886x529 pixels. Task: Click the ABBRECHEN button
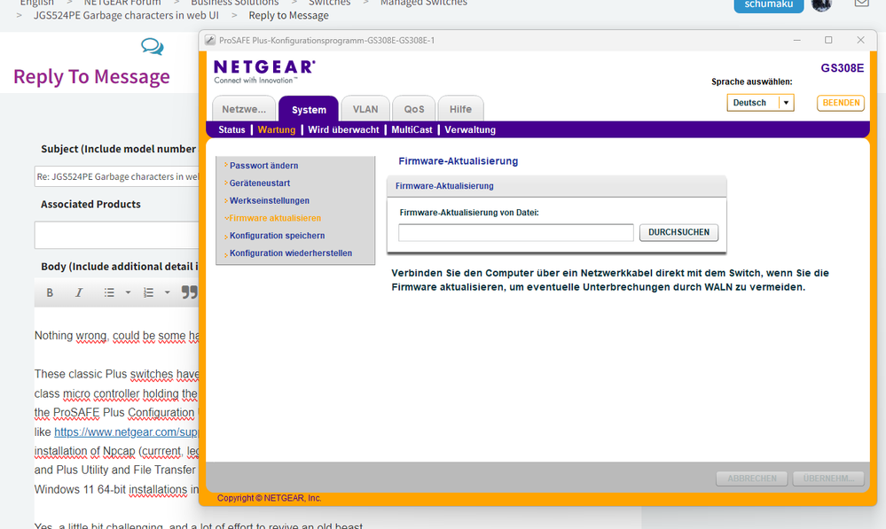(752, 478)
